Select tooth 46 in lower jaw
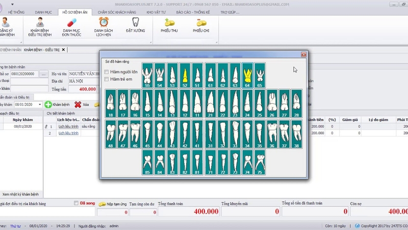 point(135,134)
